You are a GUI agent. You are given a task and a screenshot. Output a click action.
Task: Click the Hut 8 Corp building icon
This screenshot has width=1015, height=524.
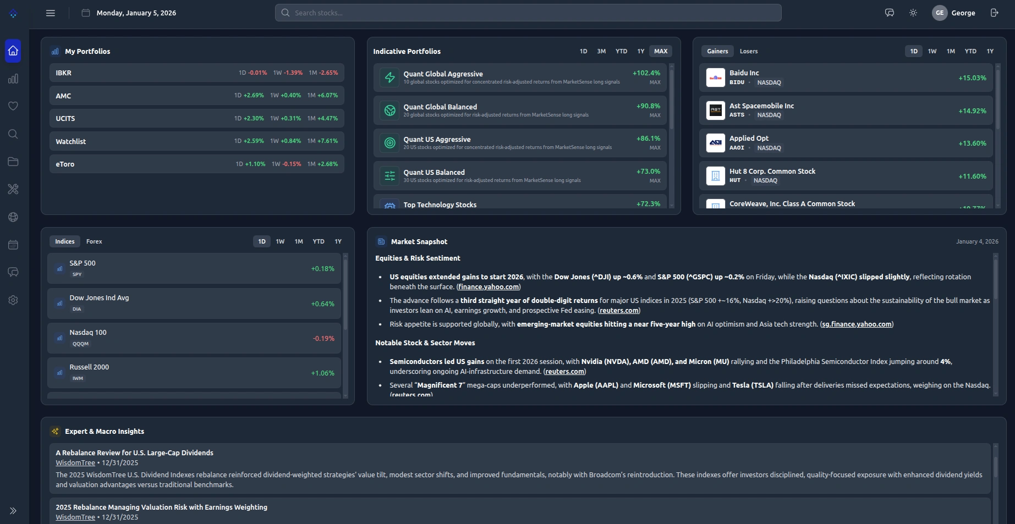pos(716,176)
